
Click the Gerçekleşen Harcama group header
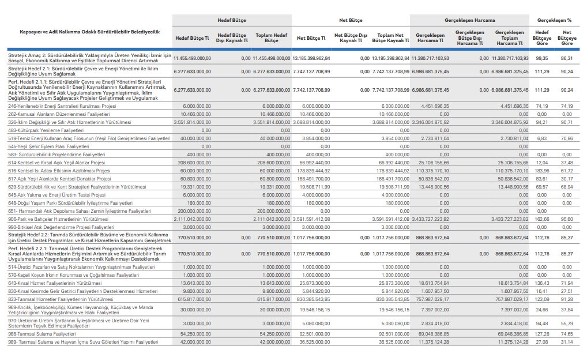(469, 20)
